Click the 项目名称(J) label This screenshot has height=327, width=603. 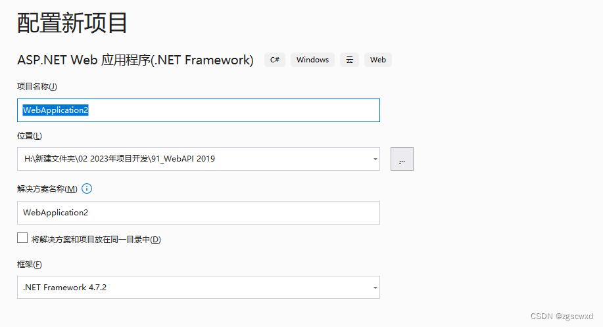tap(37, 86)
